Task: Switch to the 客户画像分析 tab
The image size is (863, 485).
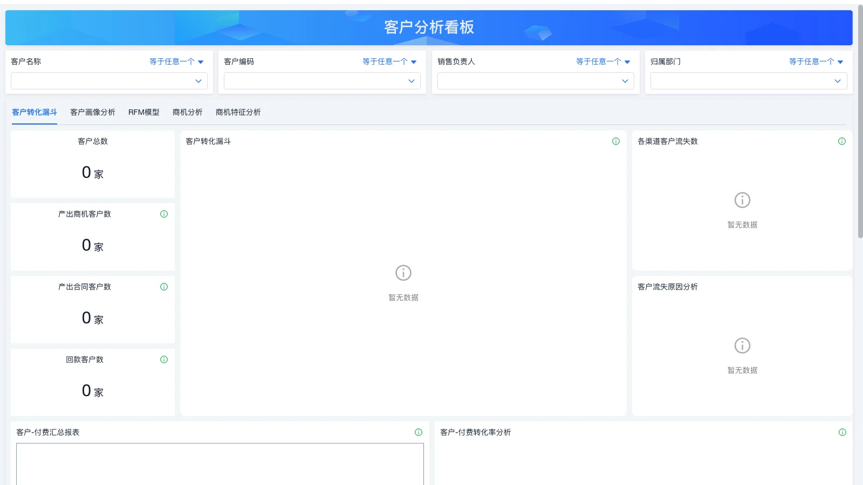Action: [92, 112]
